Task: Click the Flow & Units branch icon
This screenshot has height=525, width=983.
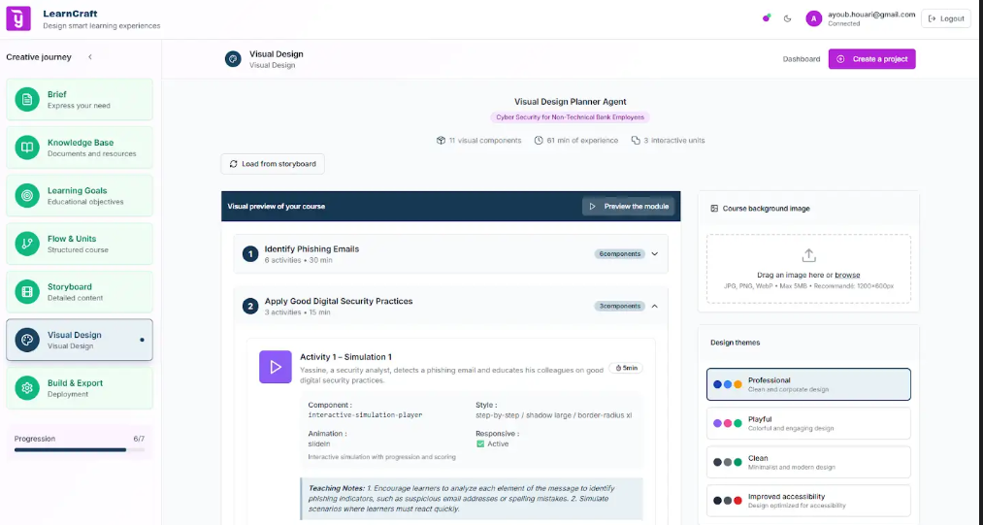Action: (27, 244)
